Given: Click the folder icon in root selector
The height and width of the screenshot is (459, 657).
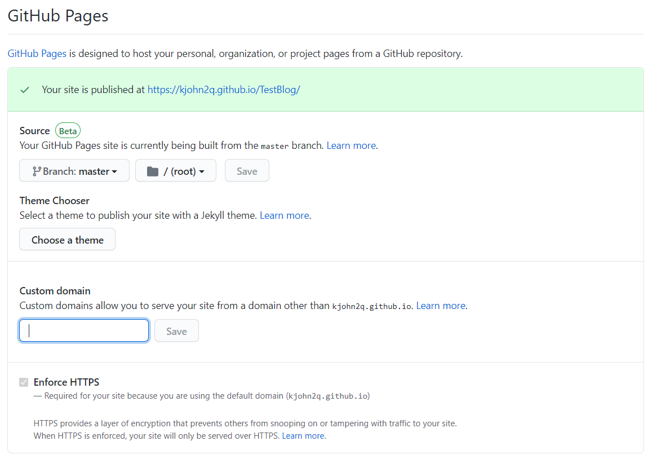Looking at the screenshot, I should tap(153, 171).
